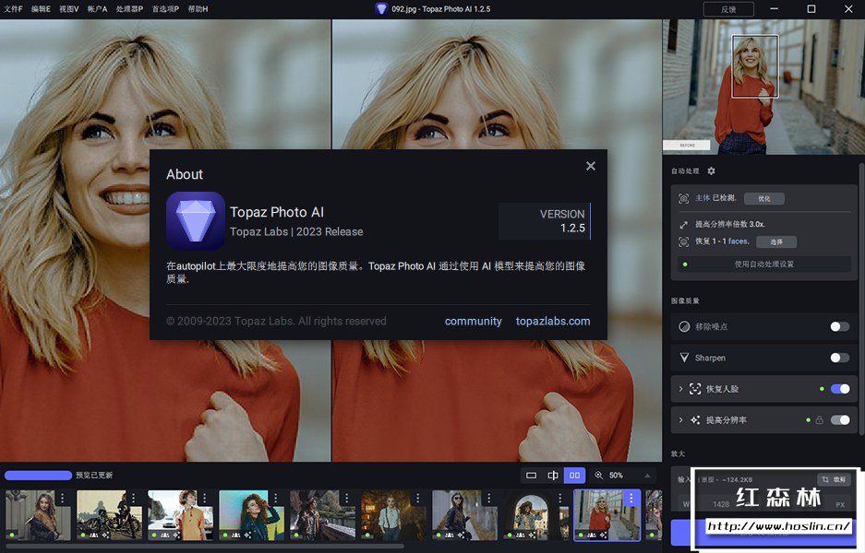The image size is (865, 553).
Task: Disable the 恢复人脸 toggle
Action: (x=840, y=389)
